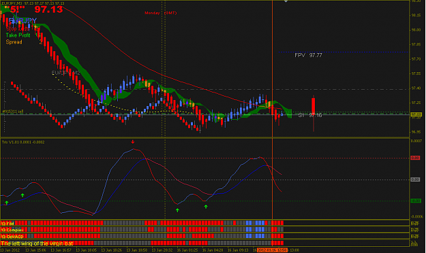Click the yellow current price tag on the price axis
Image resolution: width=426 pixels, height=253 pixels.
416,114
